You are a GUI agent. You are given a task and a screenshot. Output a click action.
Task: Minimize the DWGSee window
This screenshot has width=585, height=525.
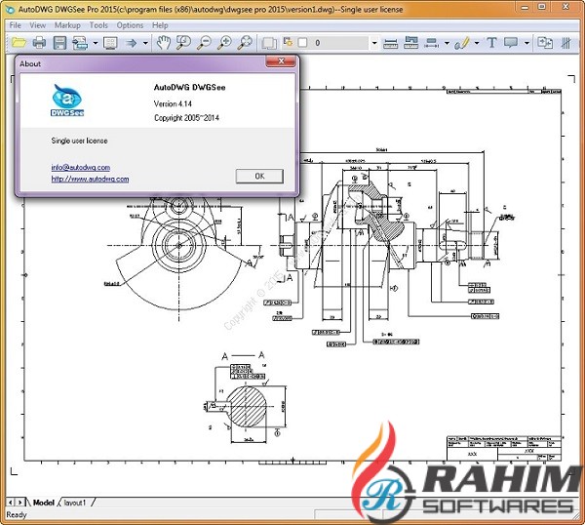(x=526, y=7)
